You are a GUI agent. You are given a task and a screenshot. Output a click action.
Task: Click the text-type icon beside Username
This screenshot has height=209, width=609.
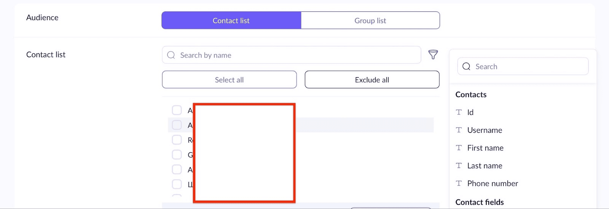click(x=459, y=130)
